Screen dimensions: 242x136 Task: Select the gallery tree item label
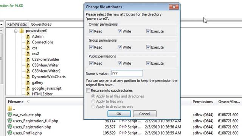pos(37,83)
